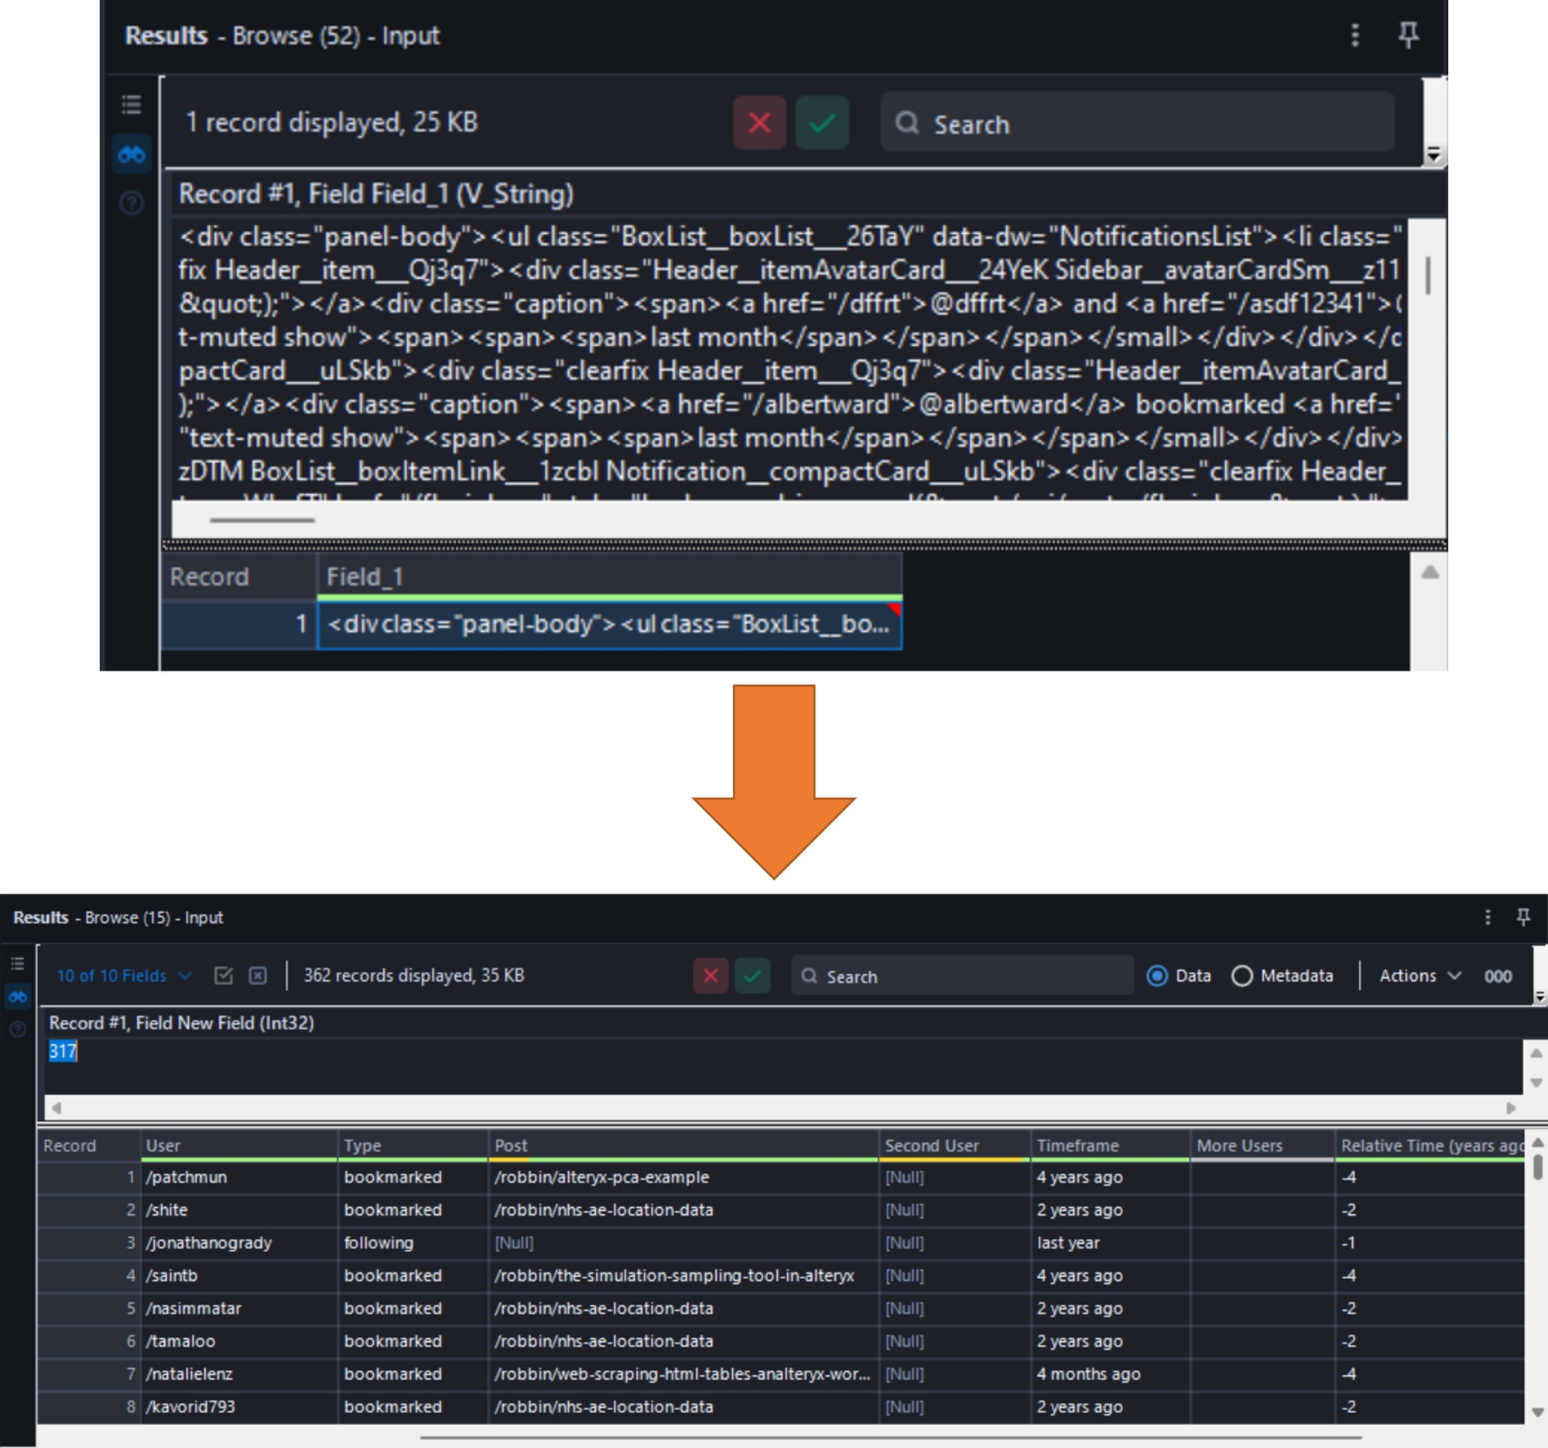
Task: Click the green checkmark icon beside '362 records displayed'
Action: pyautogui.click(x=752, y=975)
